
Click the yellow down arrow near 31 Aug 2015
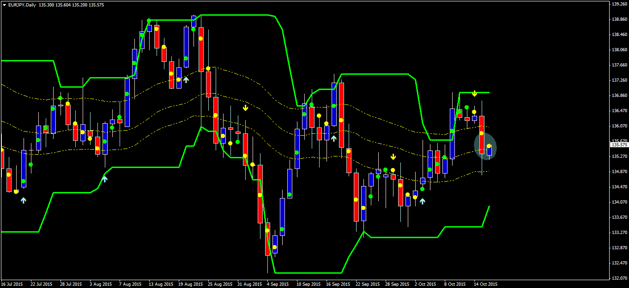(246, 108)
